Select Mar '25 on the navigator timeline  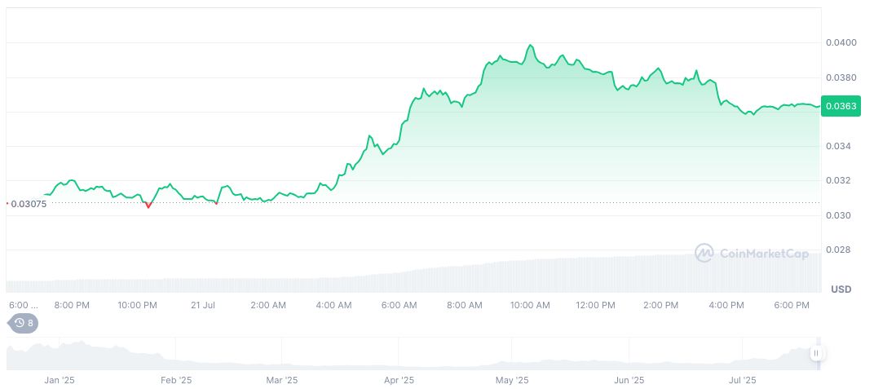[282, 380]
